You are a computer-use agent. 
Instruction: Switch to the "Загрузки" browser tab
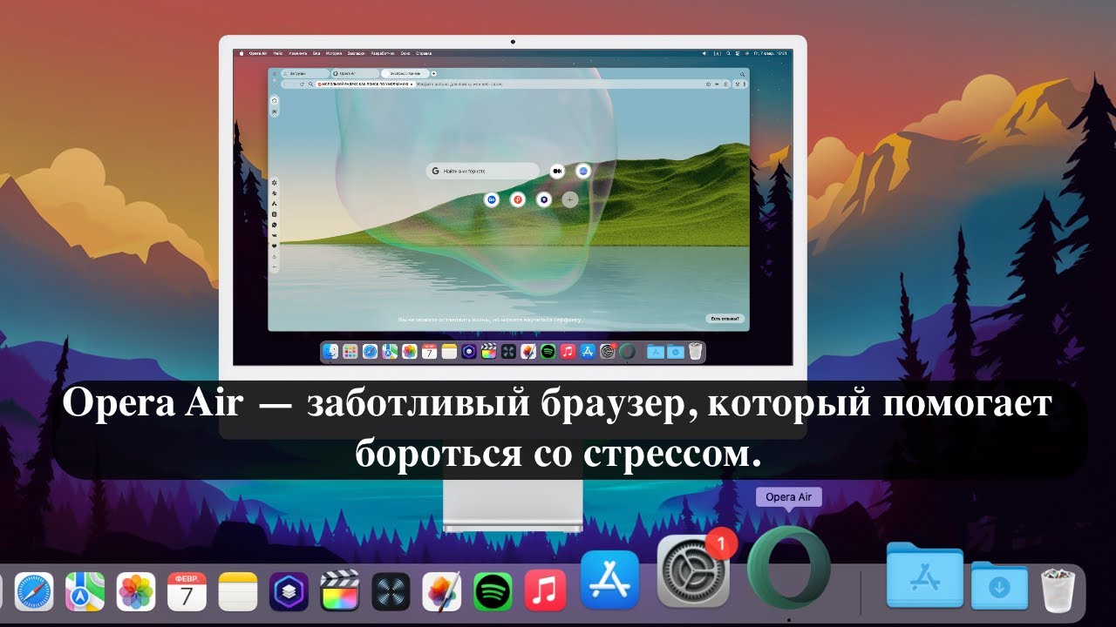[x=304, y=73]
